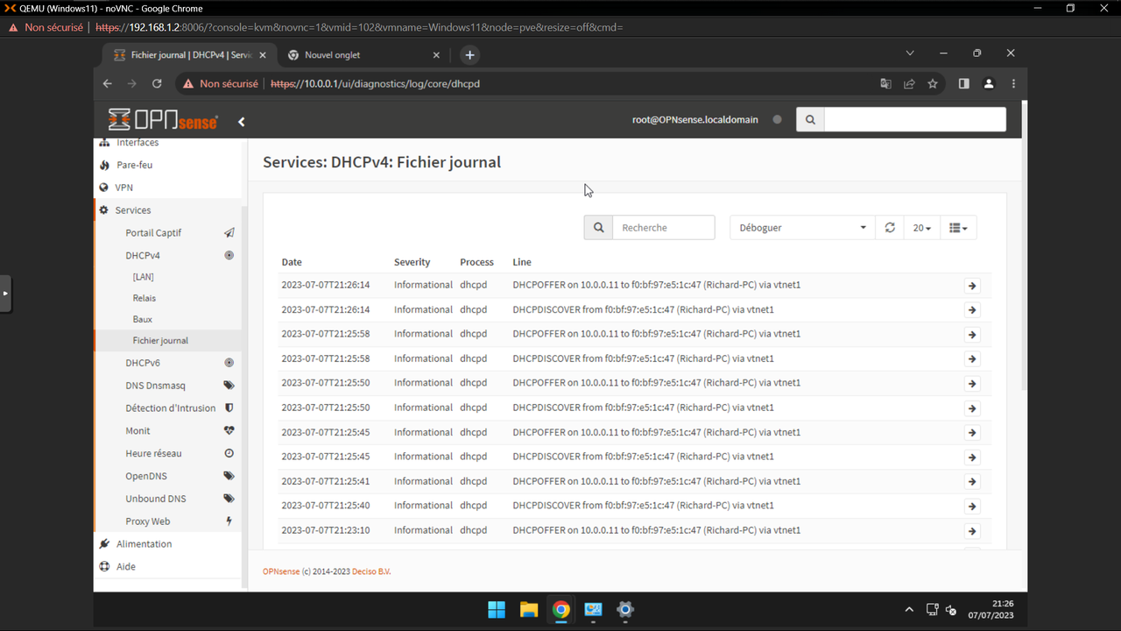Viewport: 1121px width, 631px height.
Task: Click the Portail Captif paper plane icon
Action: click(229, 233)
